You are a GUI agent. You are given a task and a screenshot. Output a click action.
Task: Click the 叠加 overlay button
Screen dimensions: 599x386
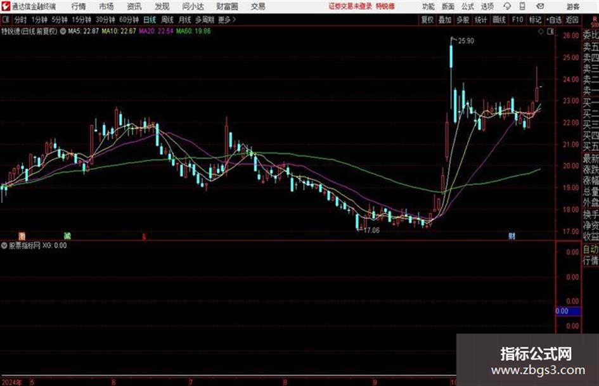point(445,20)
